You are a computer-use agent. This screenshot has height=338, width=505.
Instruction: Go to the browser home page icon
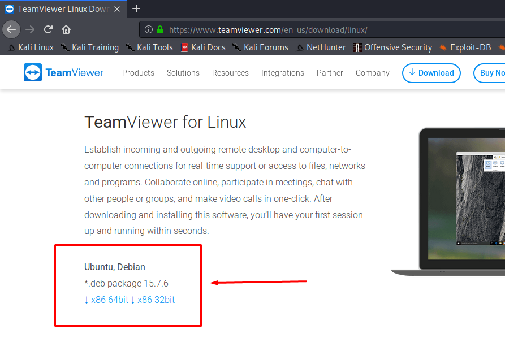66,29
